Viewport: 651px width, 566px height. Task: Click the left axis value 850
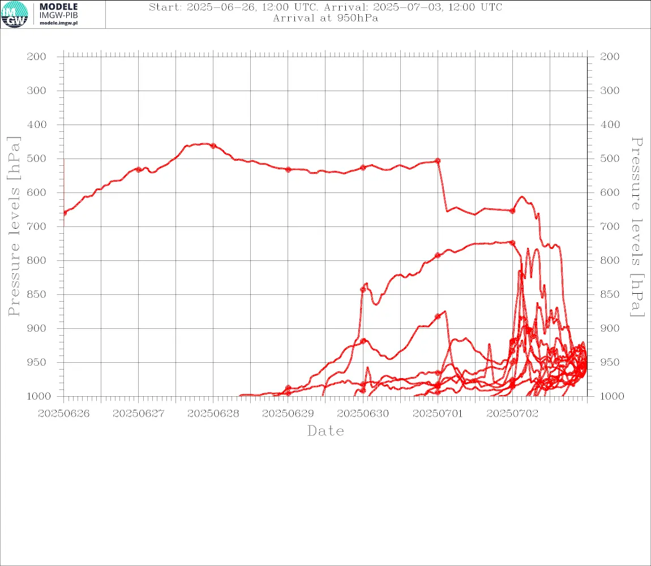[x=37, y=294]
